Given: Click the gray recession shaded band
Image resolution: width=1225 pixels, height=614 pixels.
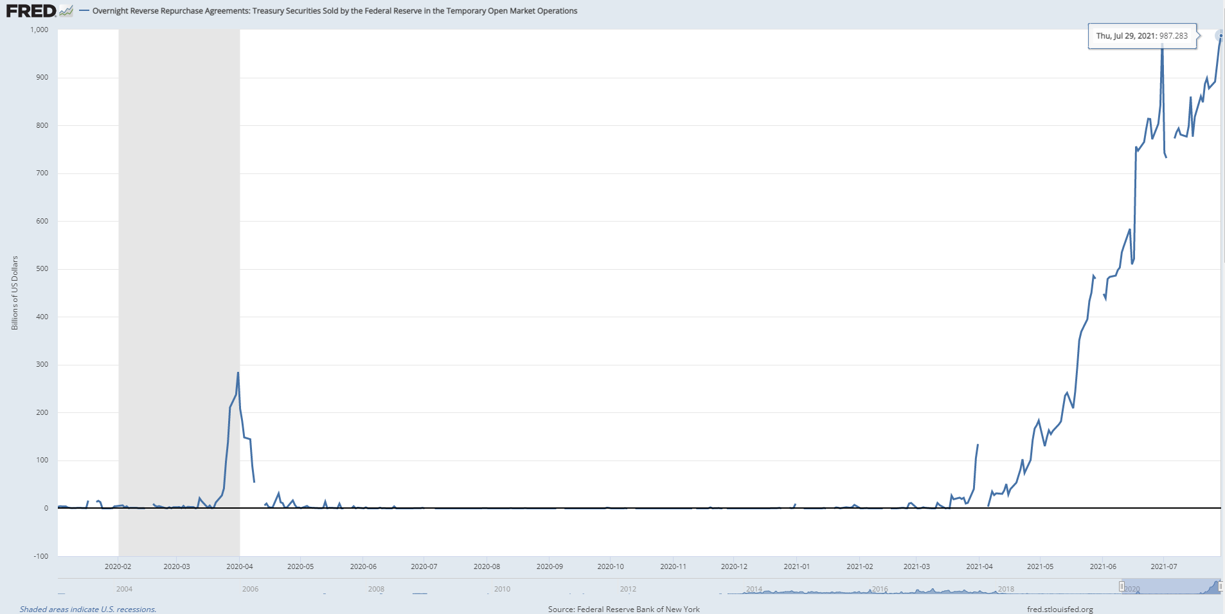Looking at the screenshot, I should pyautogui.click(x=179, y=292).
